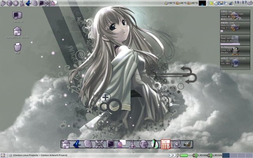Launch the globe web browser in top panel

pos(9,3)
